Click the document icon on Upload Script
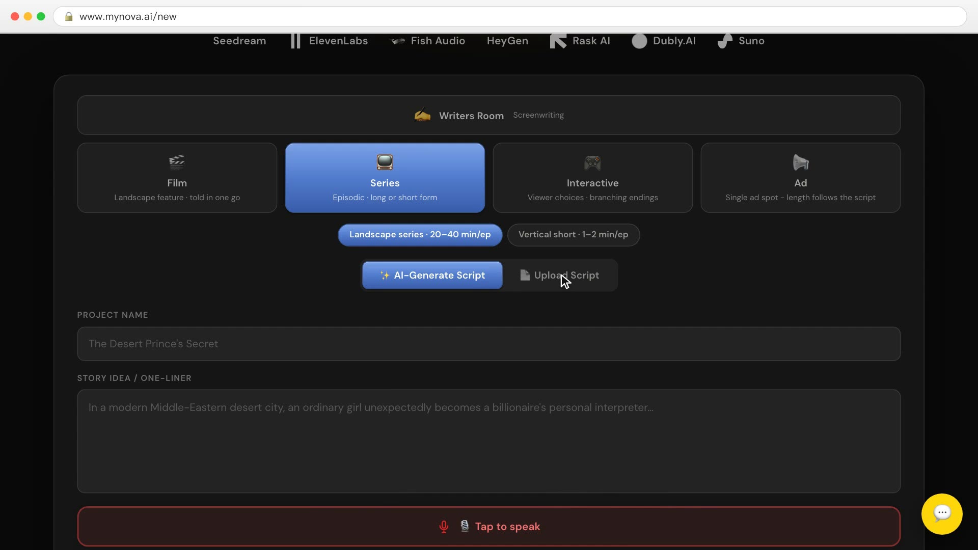Screen dimensions: 978x550 point(525,275)
